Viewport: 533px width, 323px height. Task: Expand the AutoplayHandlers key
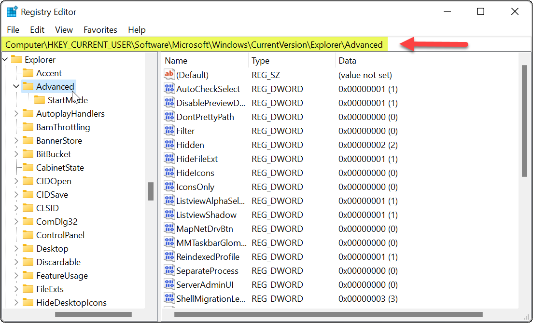[x=16, y=114]
